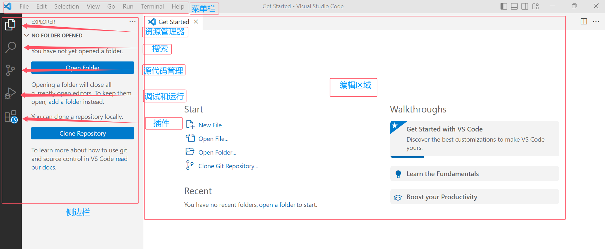Open Learn the Fundamentals walkthrough

[475, 174]
